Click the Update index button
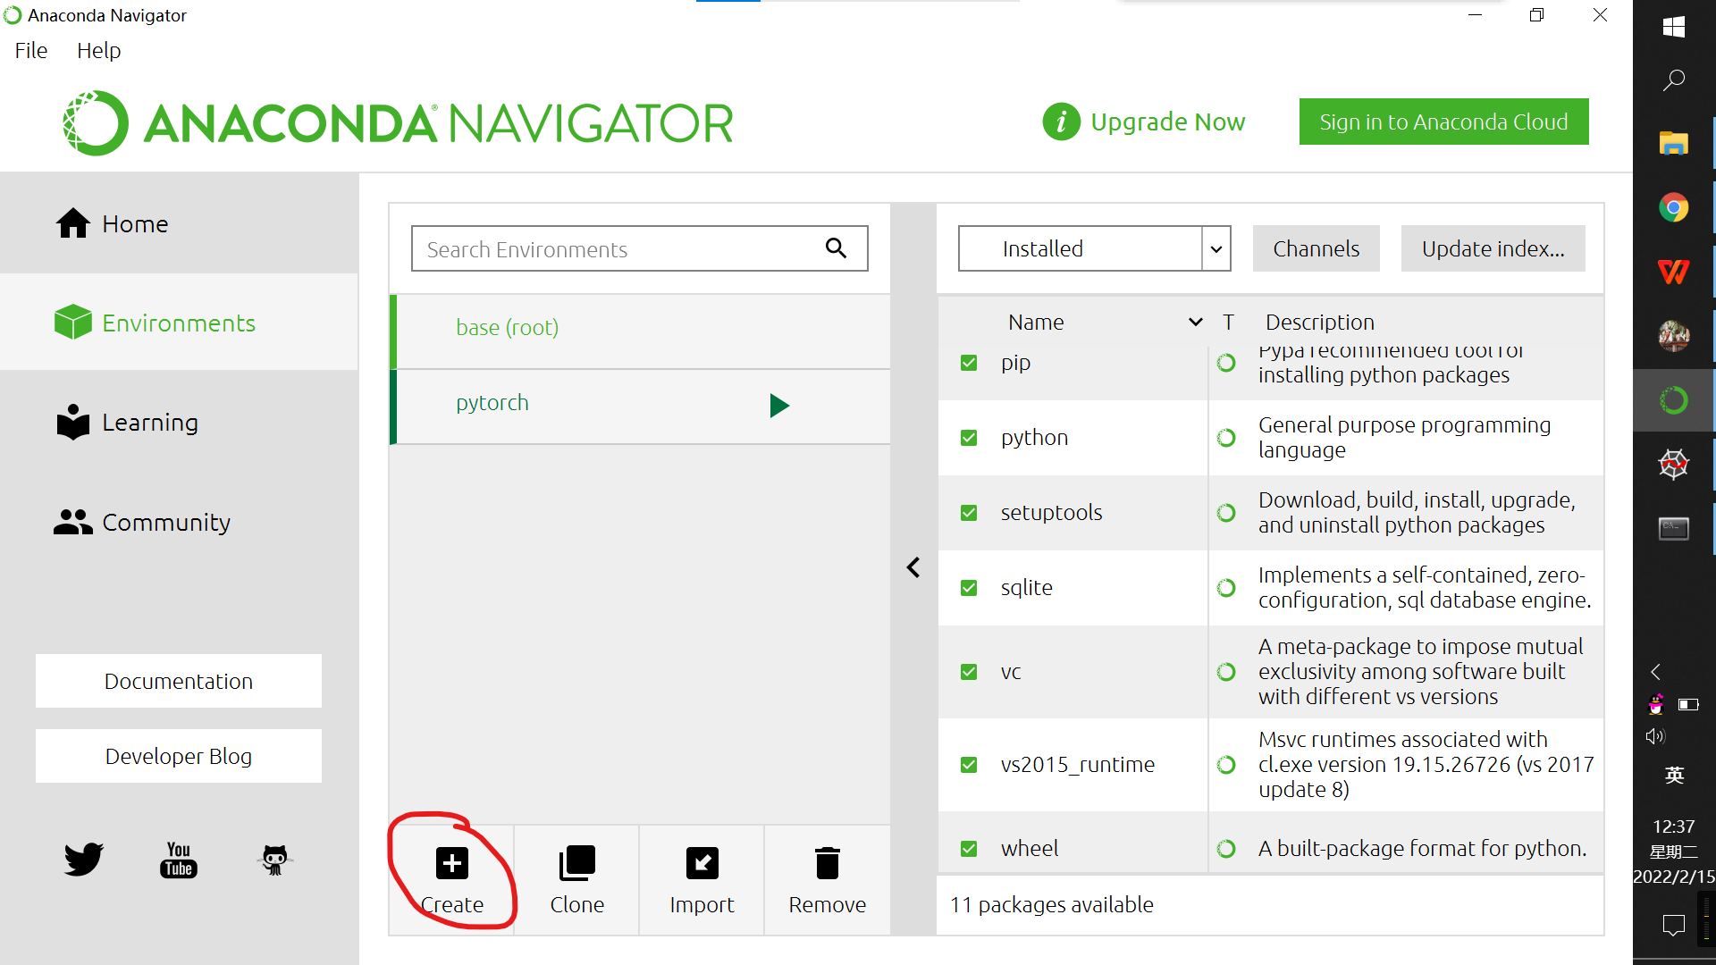Screen dimensions: 1716x965 (1493, 248)
